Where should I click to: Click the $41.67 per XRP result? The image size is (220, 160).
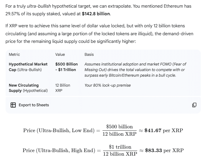tap(163, 130)
